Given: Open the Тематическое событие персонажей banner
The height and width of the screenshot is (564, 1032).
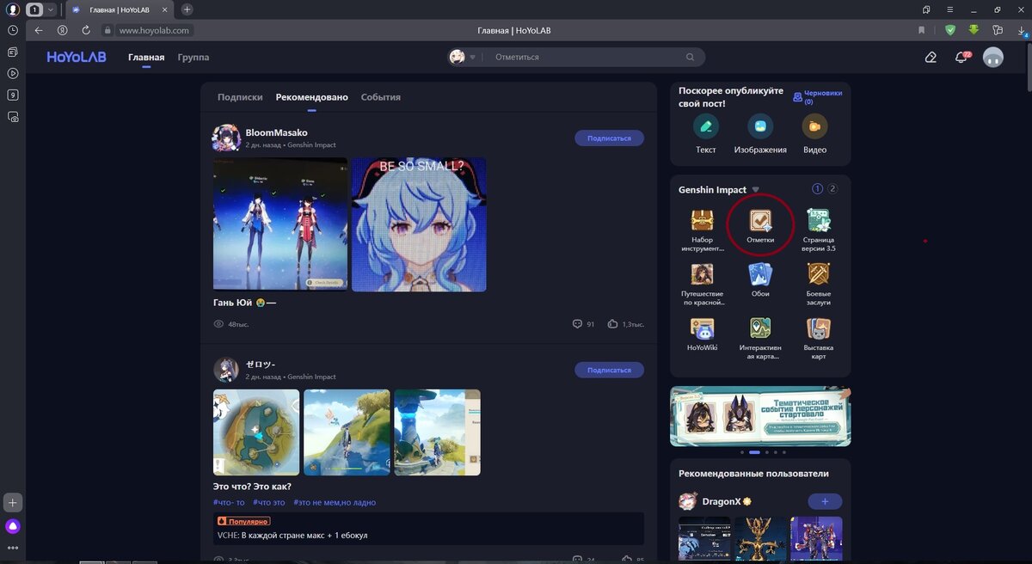Looking at the screenshot, I should pyautogui.click(x=760, y=416).
